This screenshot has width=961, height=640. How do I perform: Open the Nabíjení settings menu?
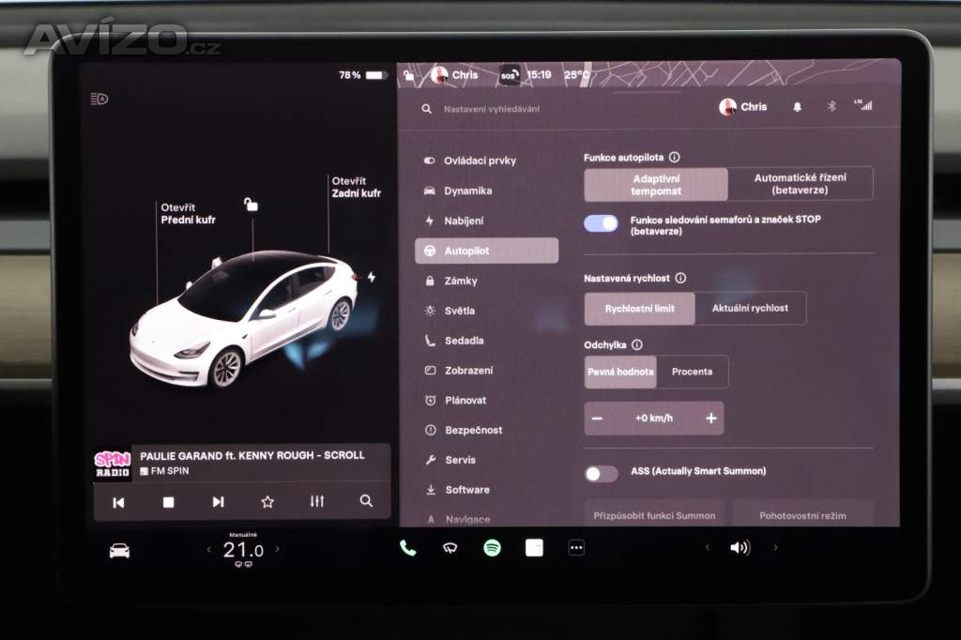point(464,221)
